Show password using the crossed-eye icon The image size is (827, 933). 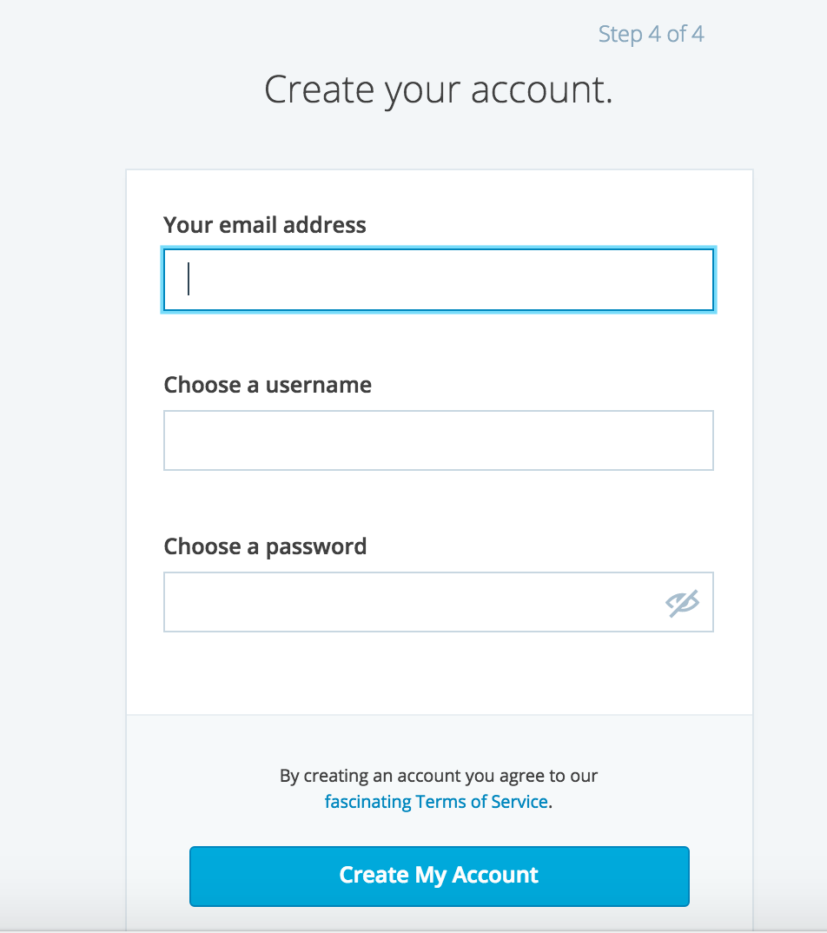(682, 604)
